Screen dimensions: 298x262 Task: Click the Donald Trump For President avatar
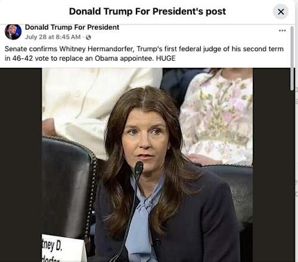pos(13,32)
